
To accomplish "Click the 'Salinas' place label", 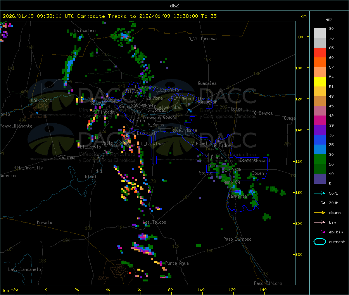I will coord(67,157).
